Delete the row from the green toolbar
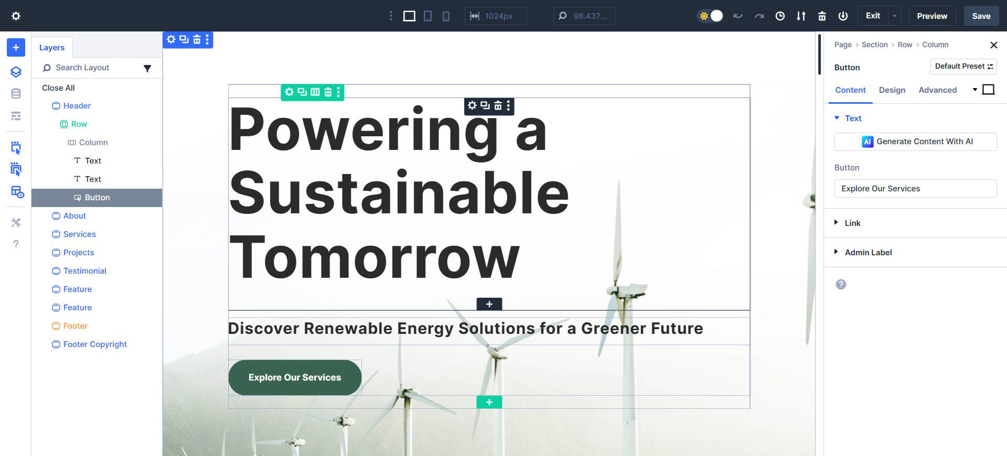 pyautogui.click(x=328, y=92)
